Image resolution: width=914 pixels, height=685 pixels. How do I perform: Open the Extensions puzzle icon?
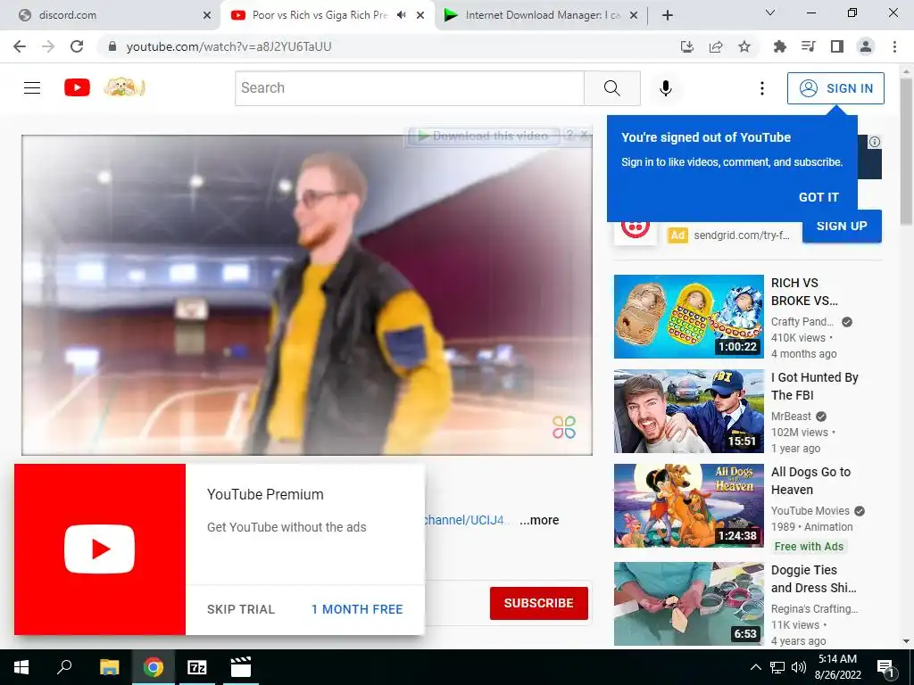point(779,46)
